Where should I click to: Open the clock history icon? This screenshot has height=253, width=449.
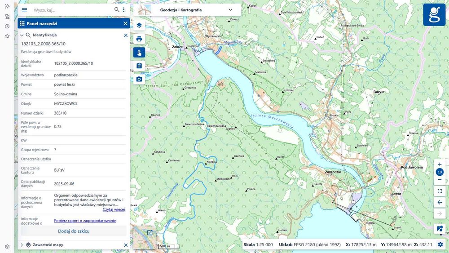pyautogui.click(x=7, y=27)
